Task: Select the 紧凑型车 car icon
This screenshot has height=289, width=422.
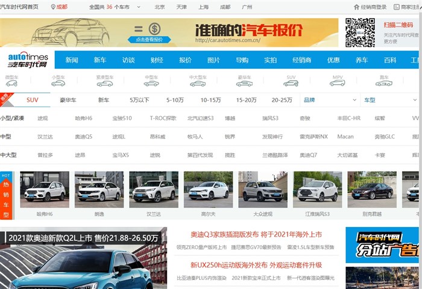Action: click(105, 84)
